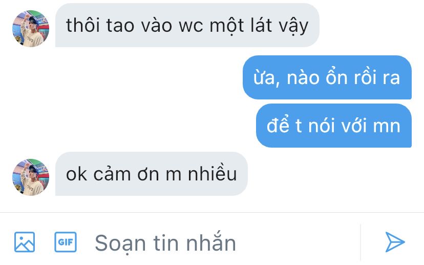Open sender's avatar beside the ok cảm ơn message
424x265 pixels.
point(31,177)
